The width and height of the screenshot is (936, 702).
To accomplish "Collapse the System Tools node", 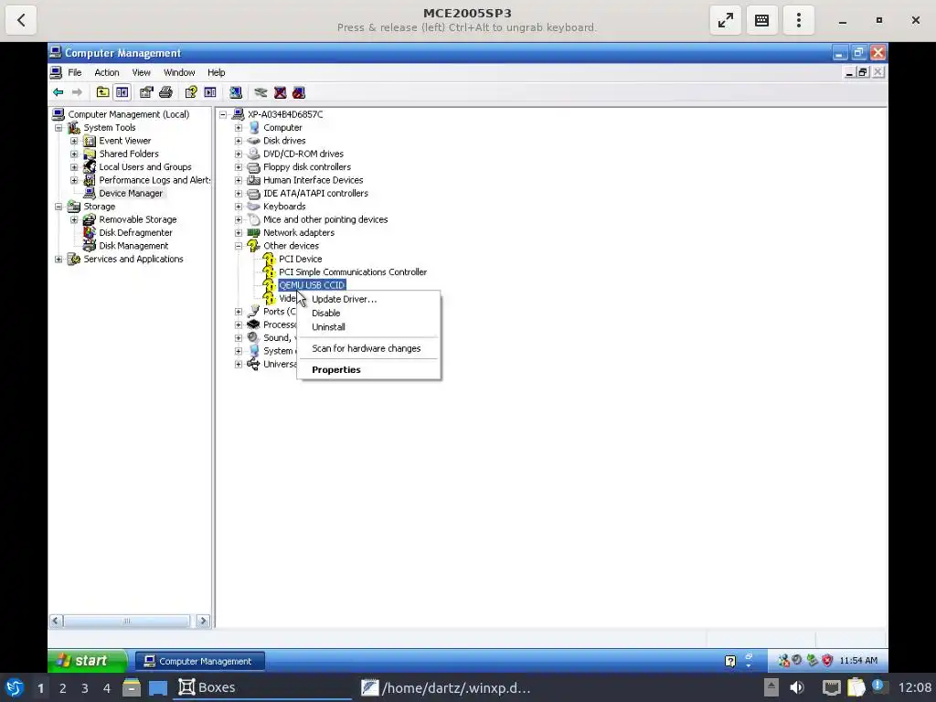I will coord(58,128).
